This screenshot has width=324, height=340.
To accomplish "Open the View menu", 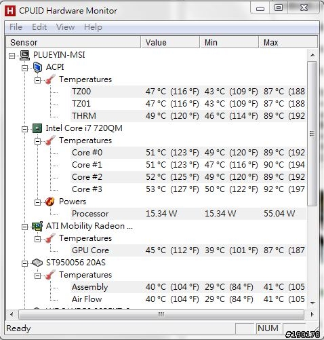I will pyautogui.click(x=65, y=27).
